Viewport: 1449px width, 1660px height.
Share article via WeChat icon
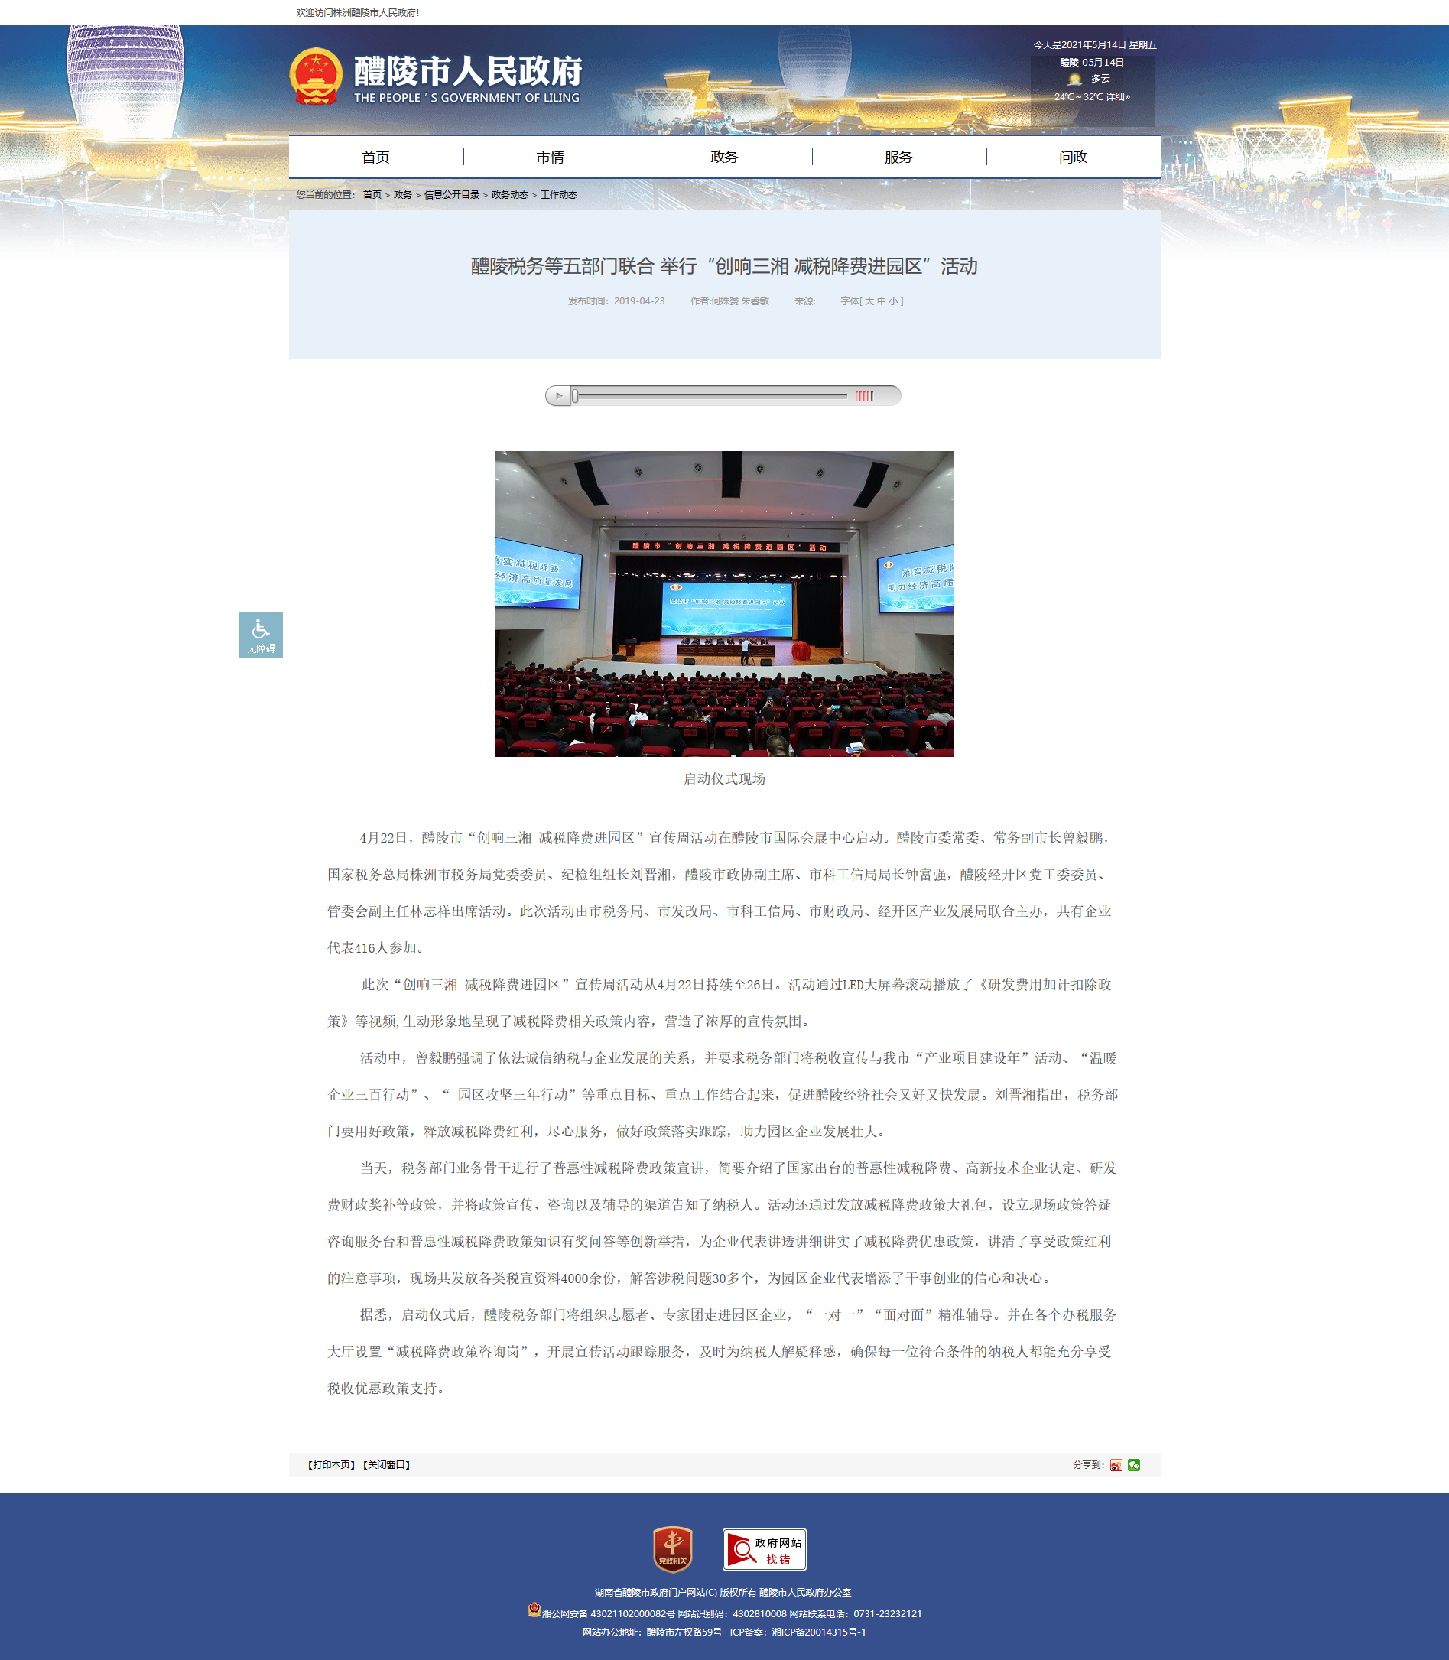pos(1134,1465)
